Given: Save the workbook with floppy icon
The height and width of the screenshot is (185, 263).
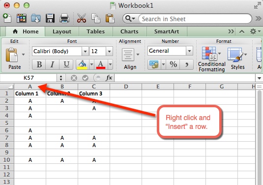Looking at the screenshot, I should pyautogui.click(x=50, y=18).
